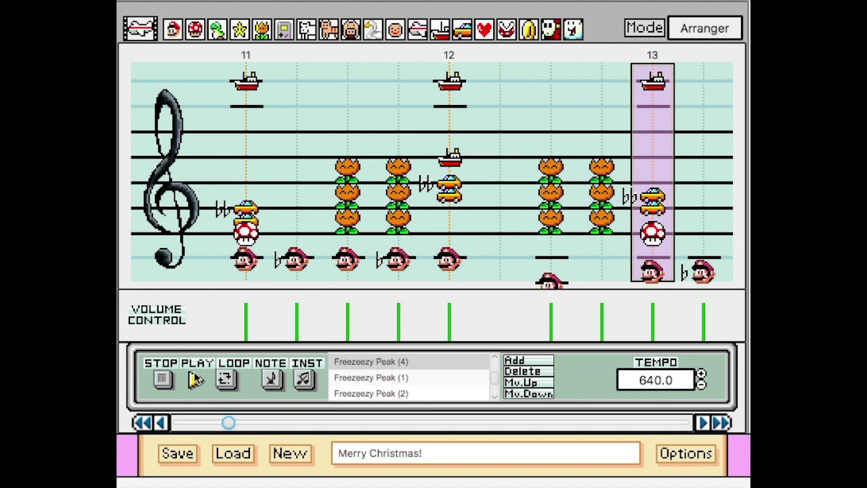The width and height of the screenshot is (867, 488).
Task: Toggle the NOTE mute button
Action: (272, 380)
